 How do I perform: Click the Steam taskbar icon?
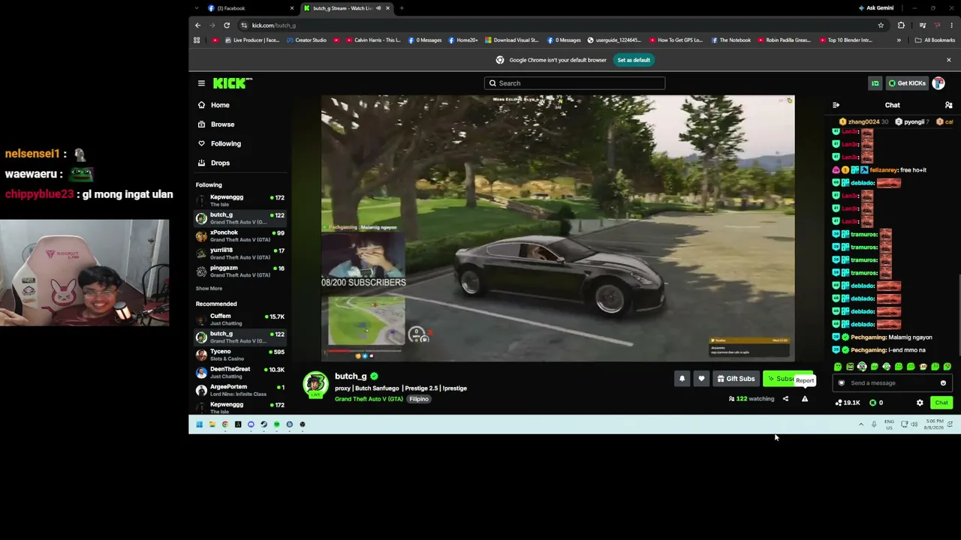tap(264, 424)
